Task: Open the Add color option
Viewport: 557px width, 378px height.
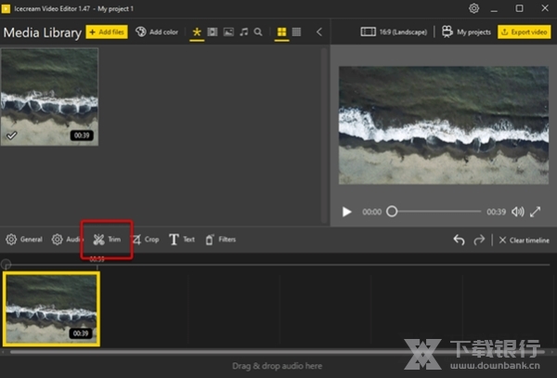Action: (157, 32)
